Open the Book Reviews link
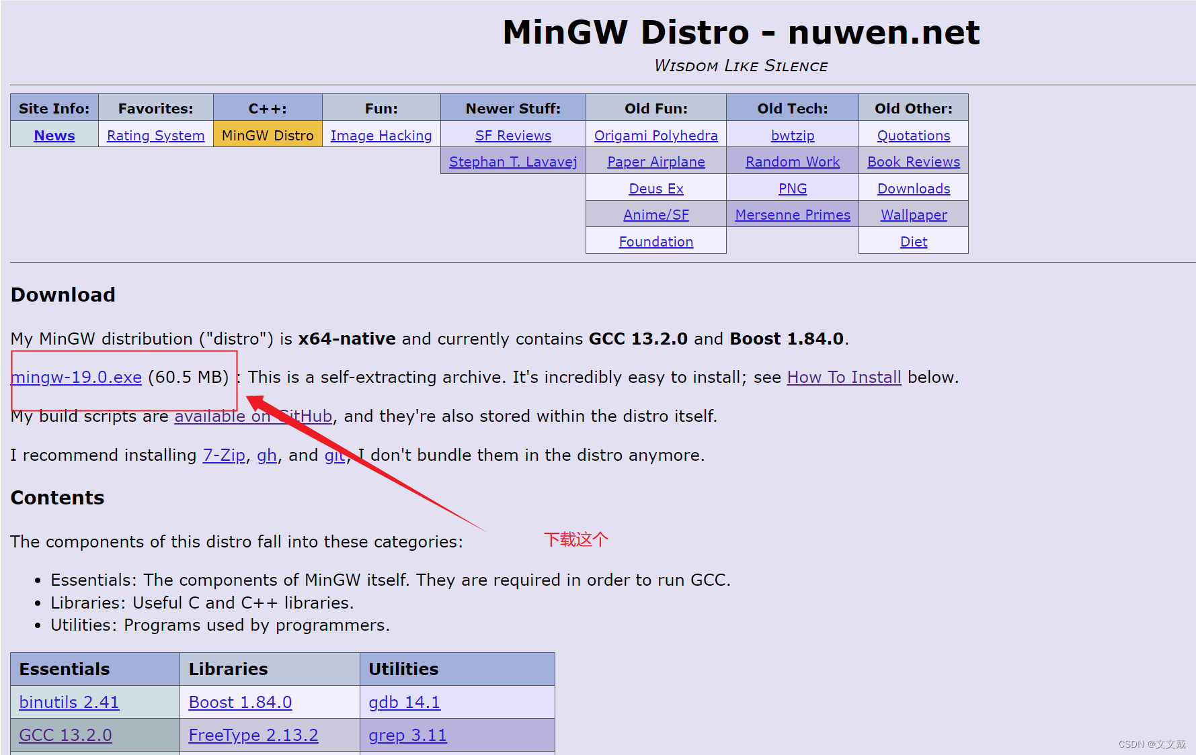This screenshot has width=1196, height=755. (914, 161)
